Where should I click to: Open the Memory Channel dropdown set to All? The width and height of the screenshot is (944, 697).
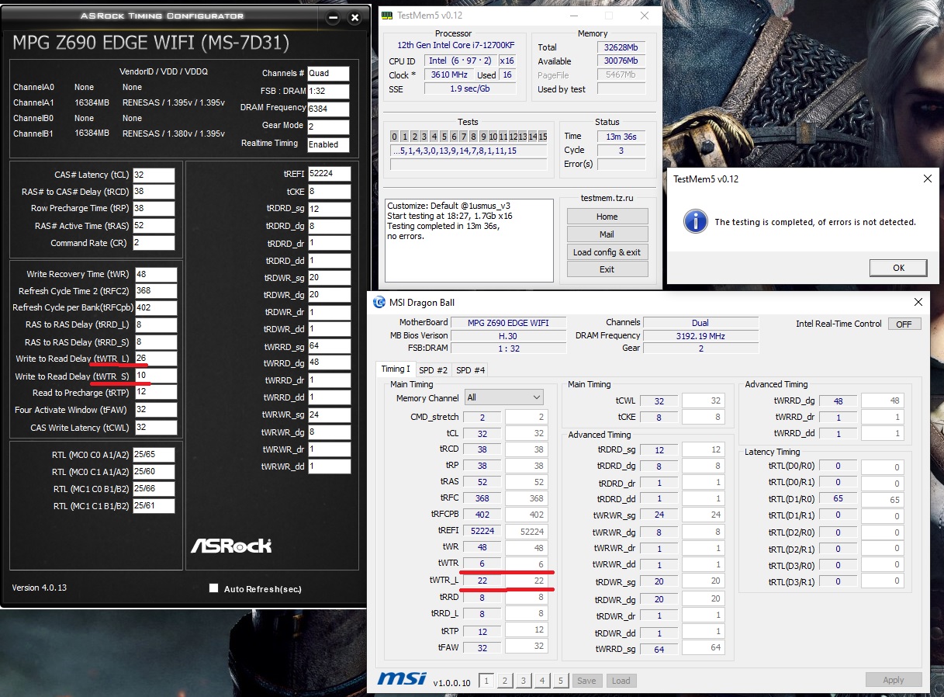click(503, 397)
